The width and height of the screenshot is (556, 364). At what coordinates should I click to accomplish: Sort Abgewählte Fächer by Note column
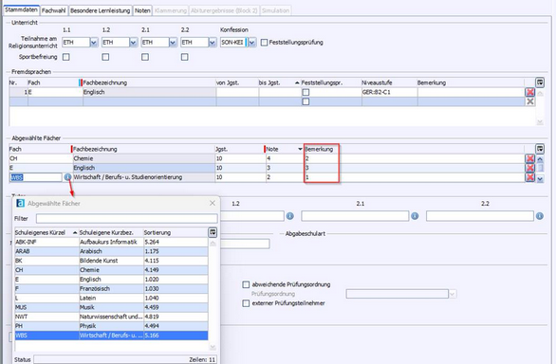[x=285, y=149]
